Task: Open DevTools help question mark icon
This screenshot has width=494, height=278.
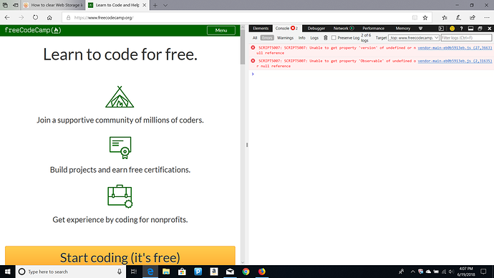Action: click(x=461, y=29)
